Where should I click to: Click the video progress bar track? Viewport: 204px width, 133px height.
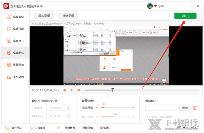142,90
